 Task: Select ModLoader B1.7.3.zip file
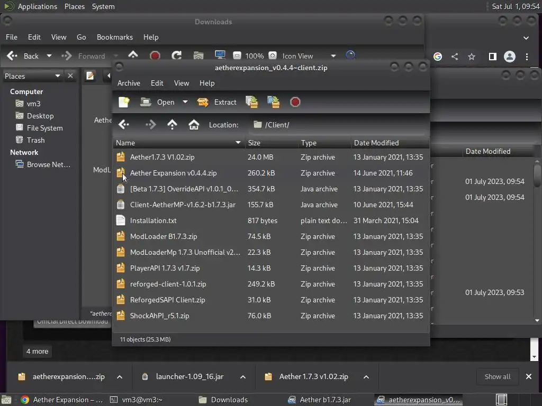pos(271,236)
